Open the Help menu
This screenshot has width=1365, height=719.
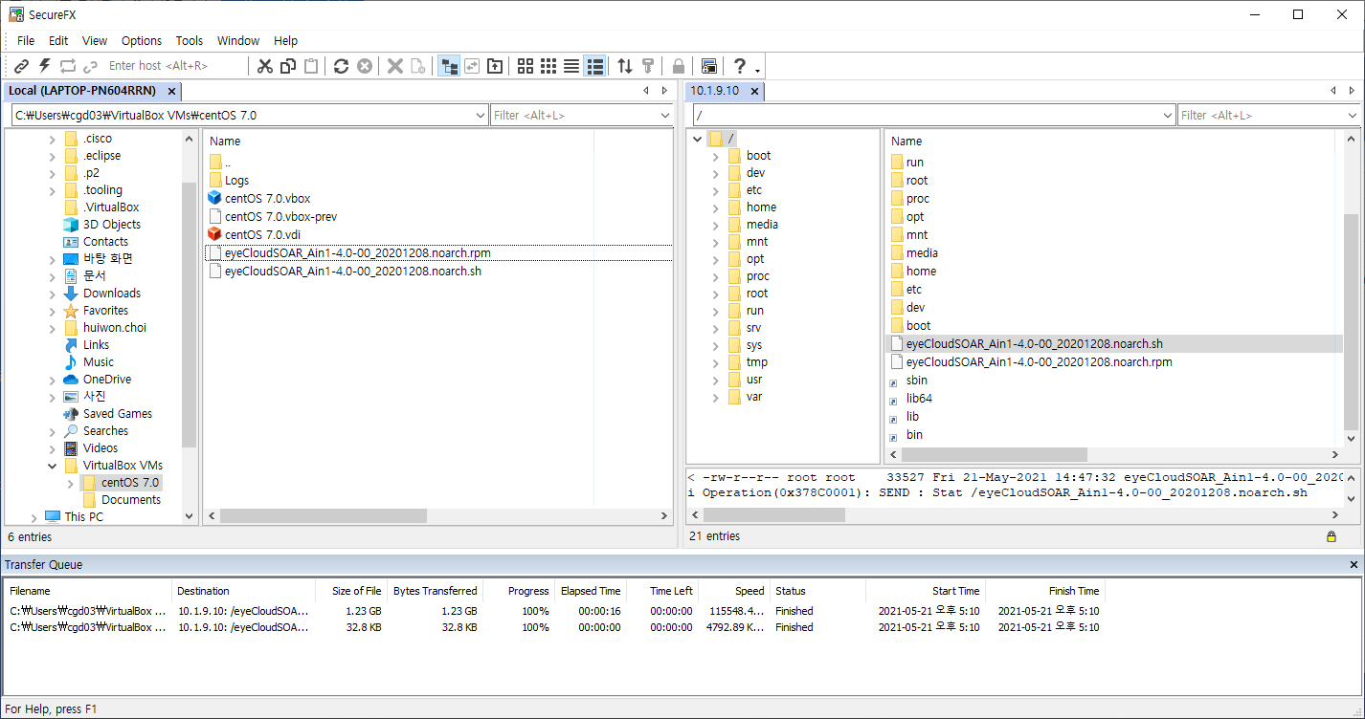tap(286, 40)
